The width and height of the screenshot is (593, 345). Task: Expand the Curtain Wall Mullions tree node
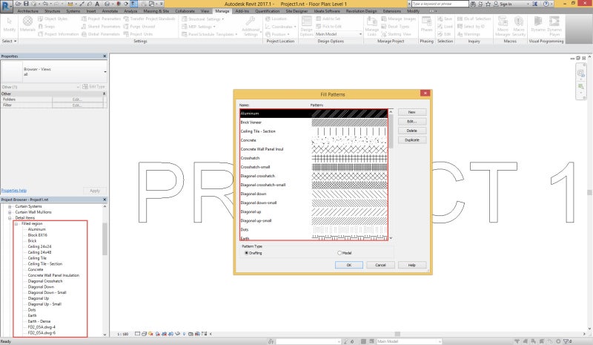coord(10,212)
